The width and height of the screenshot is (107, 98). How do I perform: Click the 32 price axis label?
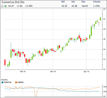coord(104,69)
